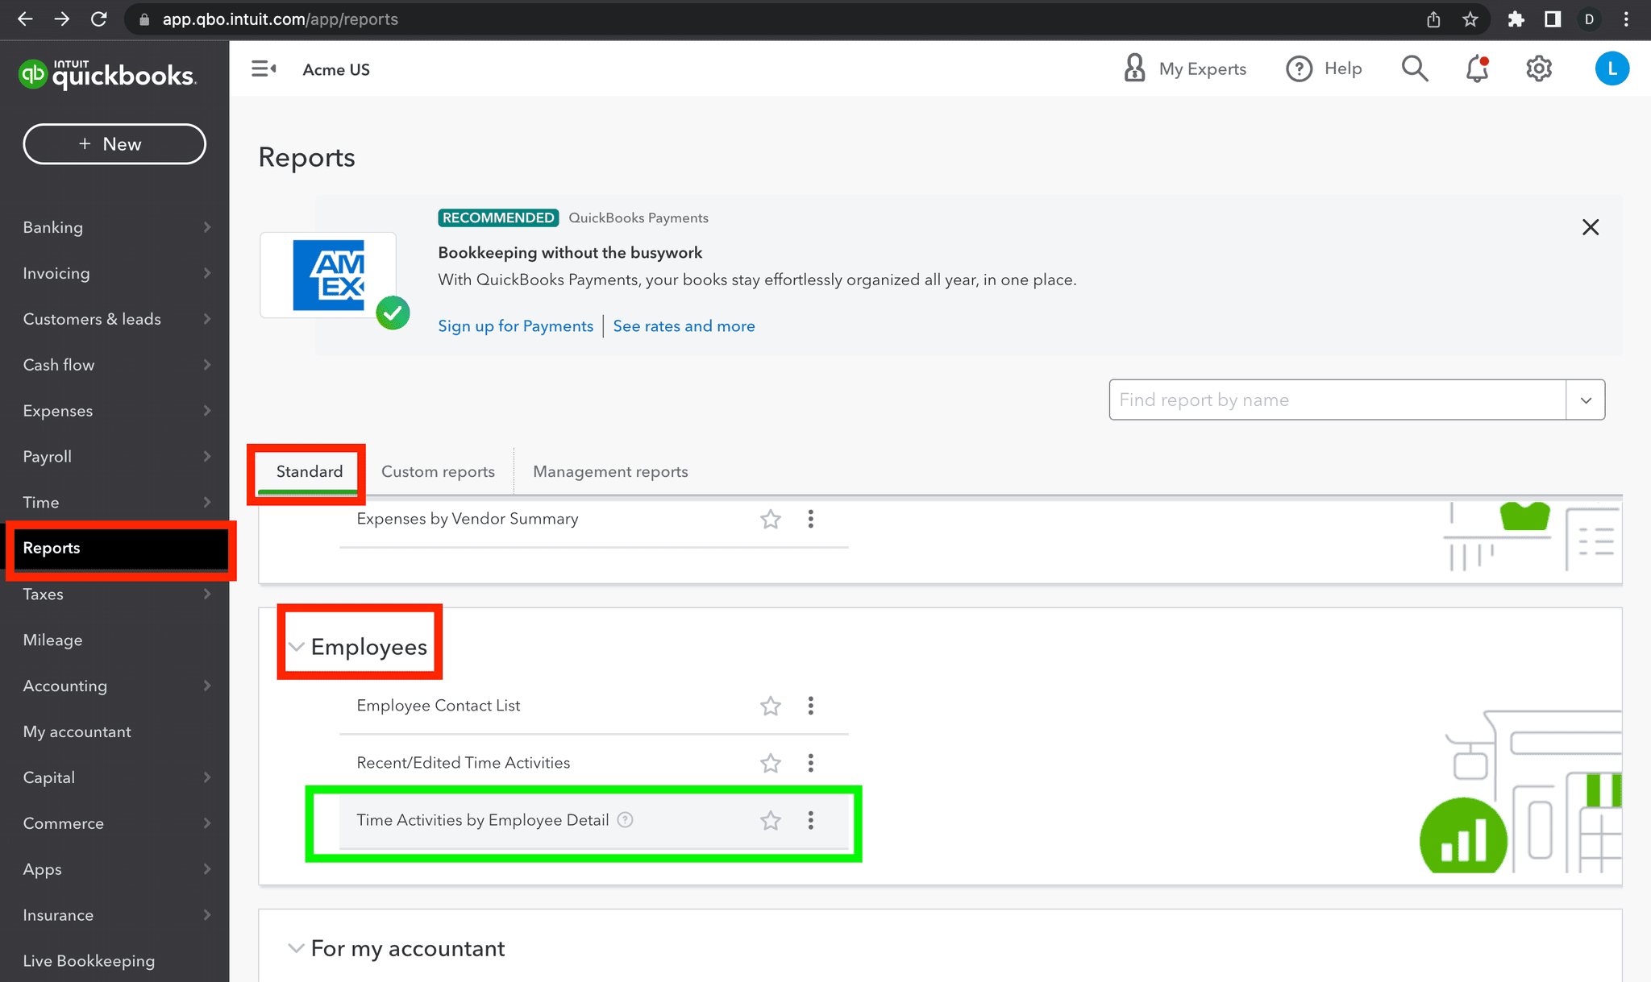1651x982 pixels.
Task: Switch to the Management reports tab
Action: [x=609, y=471]
